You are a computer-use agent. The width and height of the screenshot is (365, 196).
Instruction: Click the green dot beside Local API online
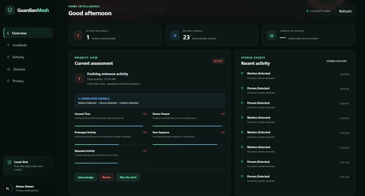pyautogui.click(x=307, y=11)
